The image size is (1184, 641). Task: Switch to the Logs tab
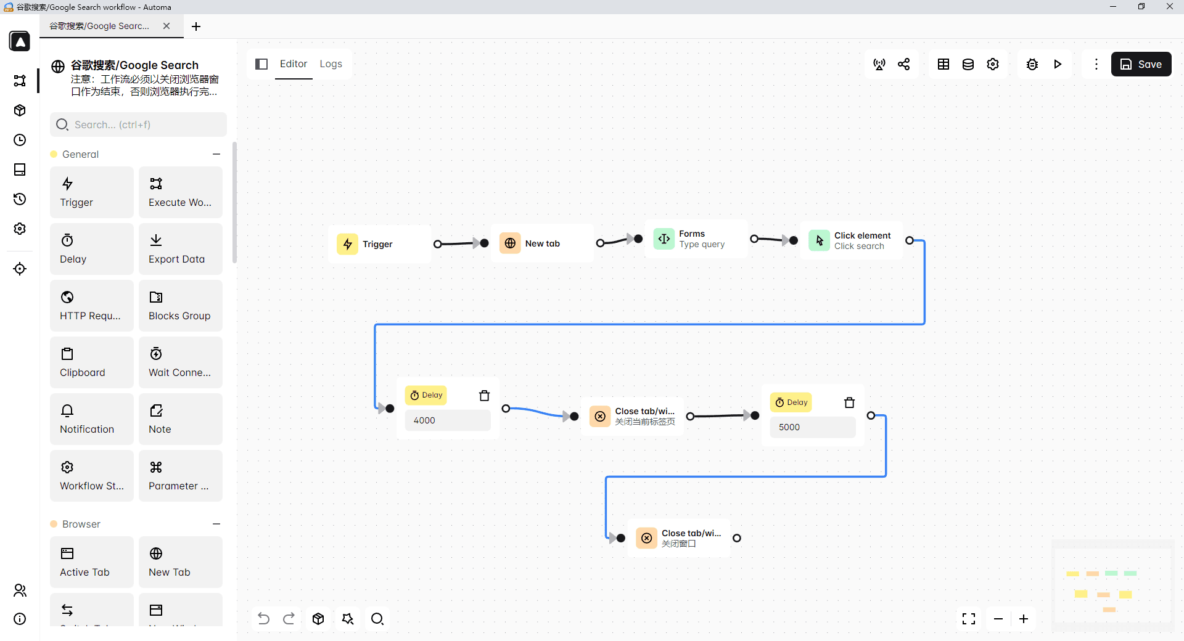(x=331, y=64)
